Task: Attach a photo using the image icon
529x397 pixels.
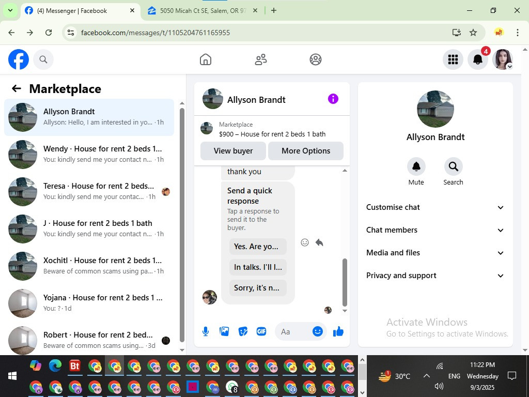Action: pos(224,331)
